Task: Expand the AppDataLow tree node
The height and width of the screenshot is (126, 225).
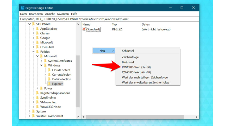Action: pyautogui.click(x=33, y=29)
